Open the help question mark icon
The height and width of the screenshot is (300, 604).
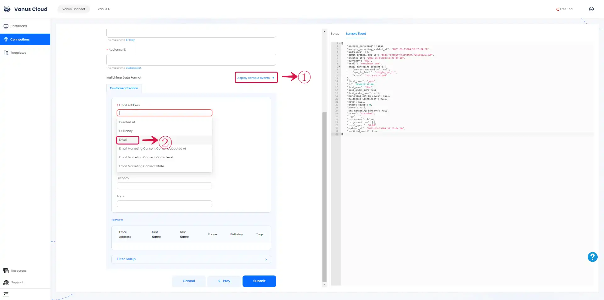point(593,257)
